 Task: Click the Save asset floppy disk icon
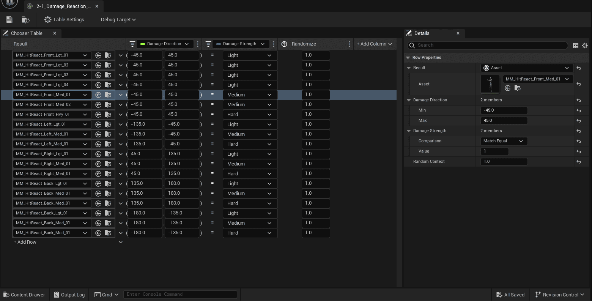(9, 20)
